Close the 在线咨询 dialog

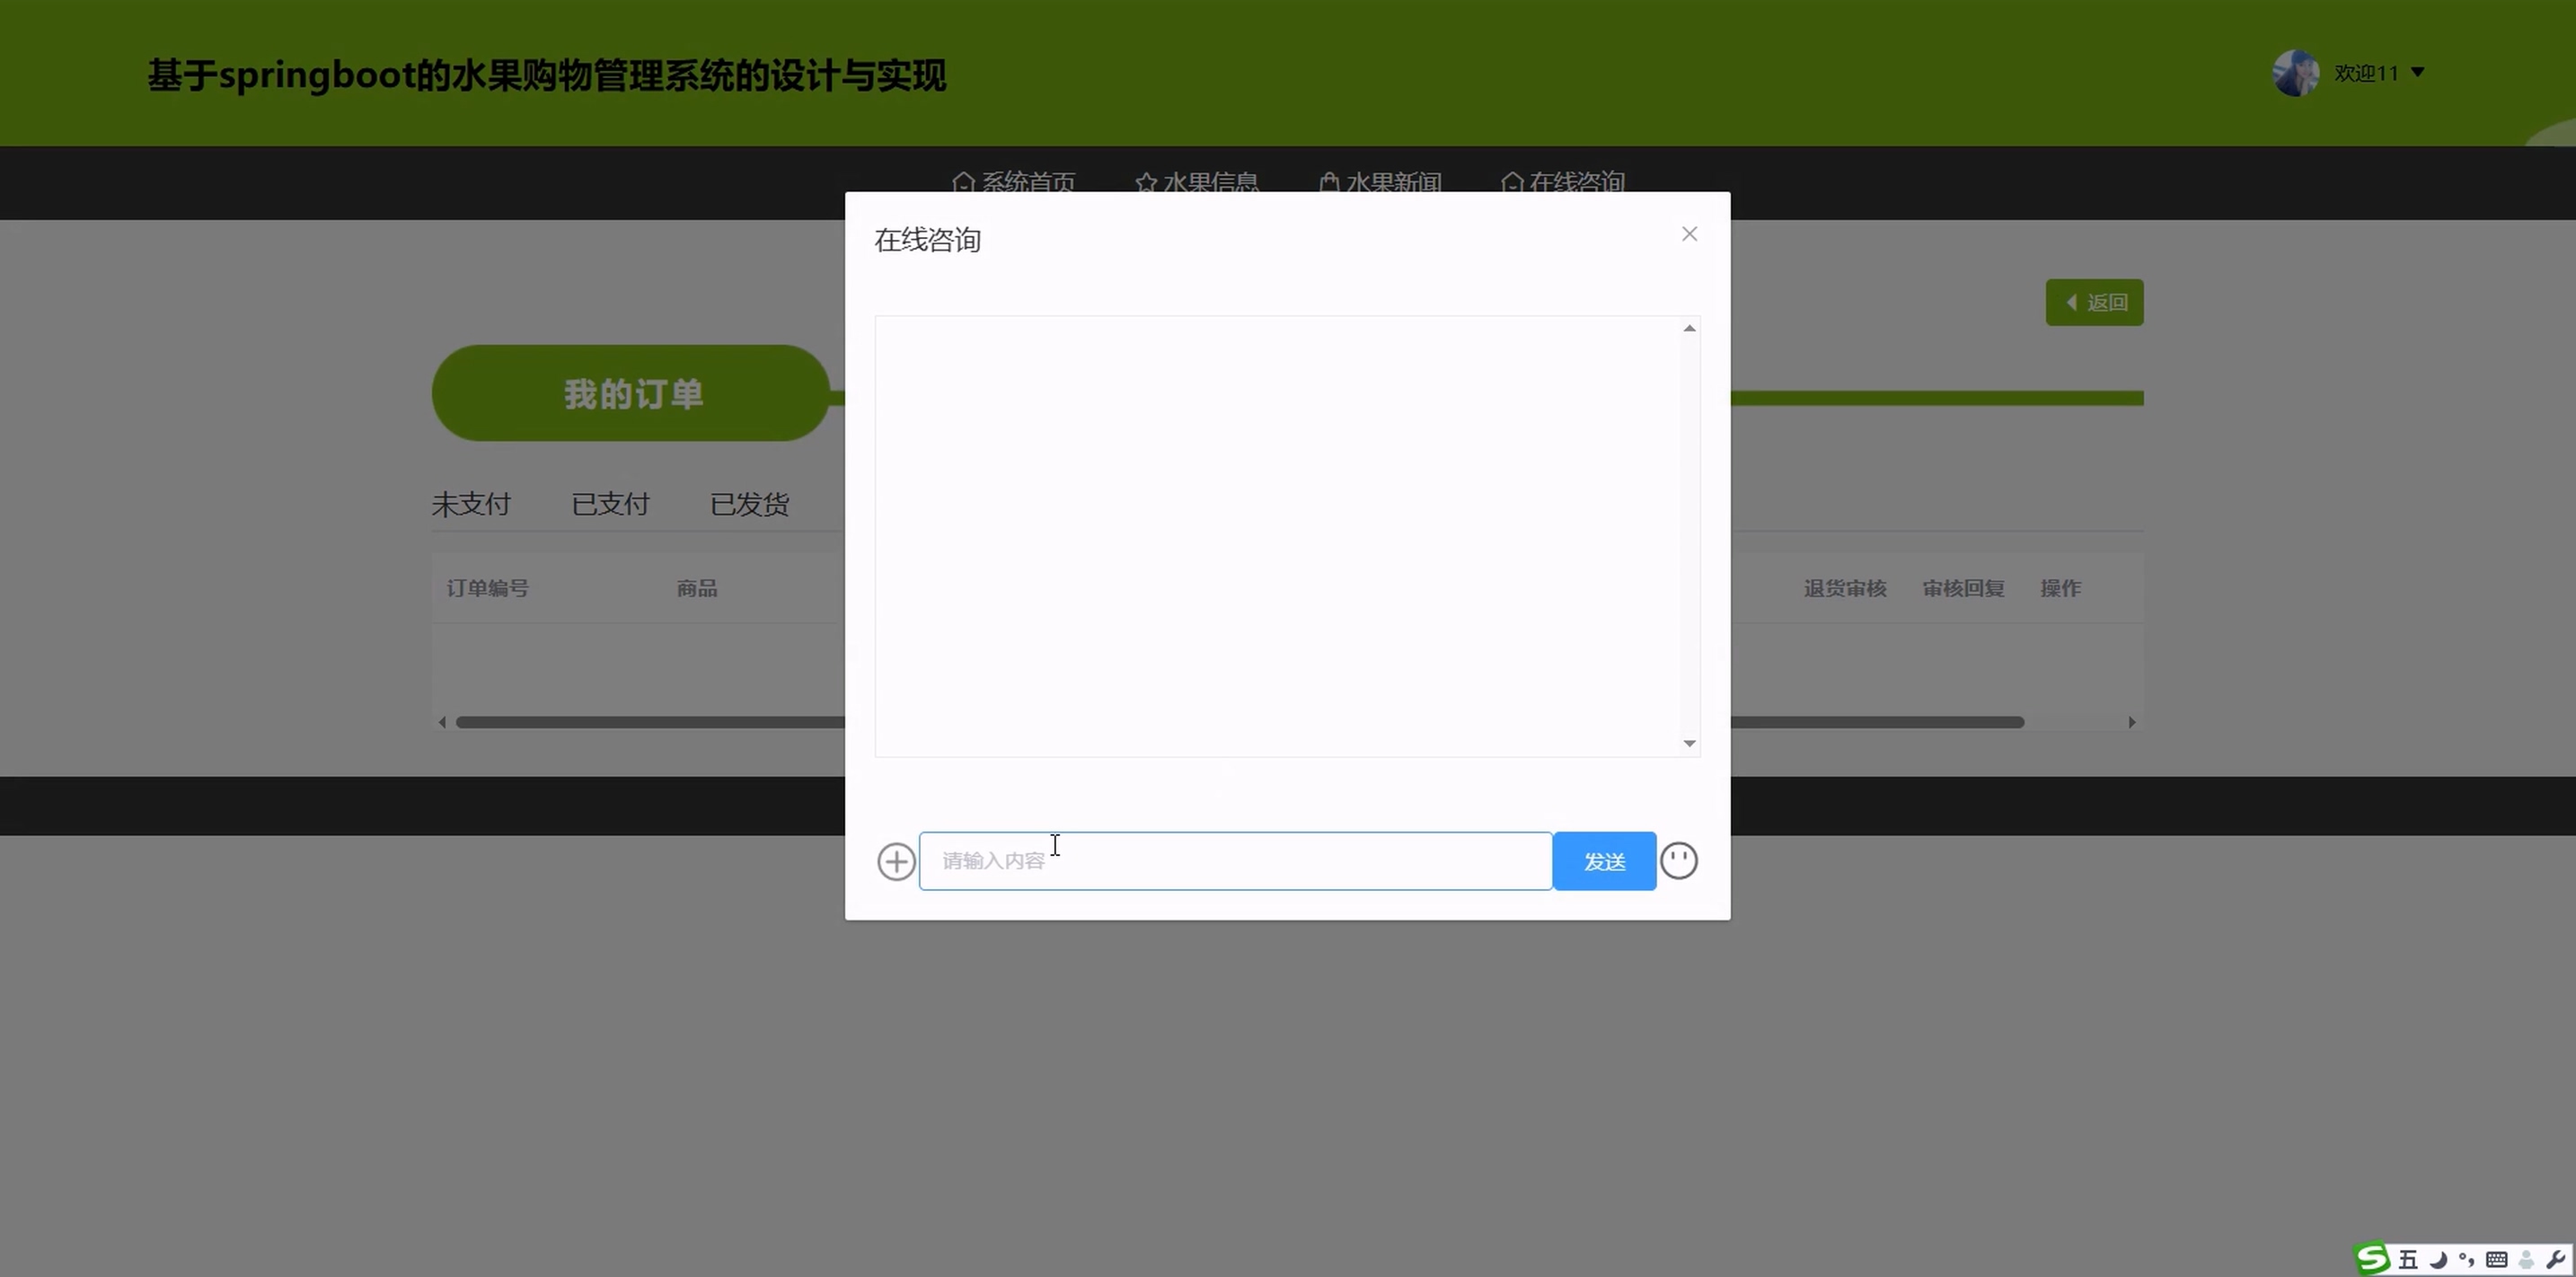point(1689,234)
